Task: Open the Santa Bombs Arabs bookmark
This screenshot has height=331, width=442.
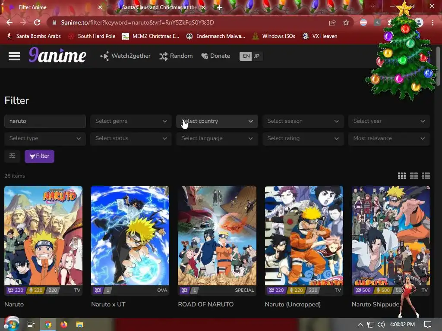Action: (x=34, y=36)
